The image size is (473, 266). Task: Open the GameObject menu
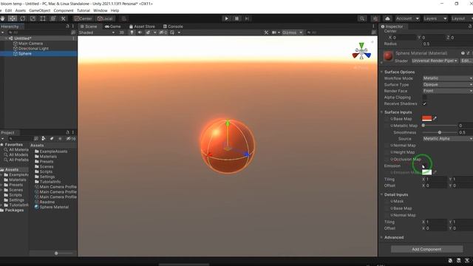coord(39,10)
